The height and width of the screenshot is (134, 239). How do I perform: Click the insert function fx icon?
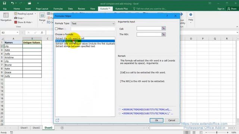click(42, 32)
